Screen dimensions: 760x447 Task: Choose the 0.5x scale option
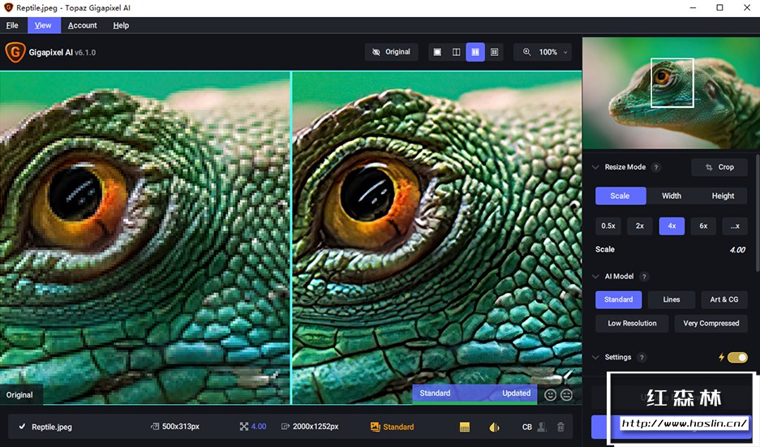[x=608, y=226]
